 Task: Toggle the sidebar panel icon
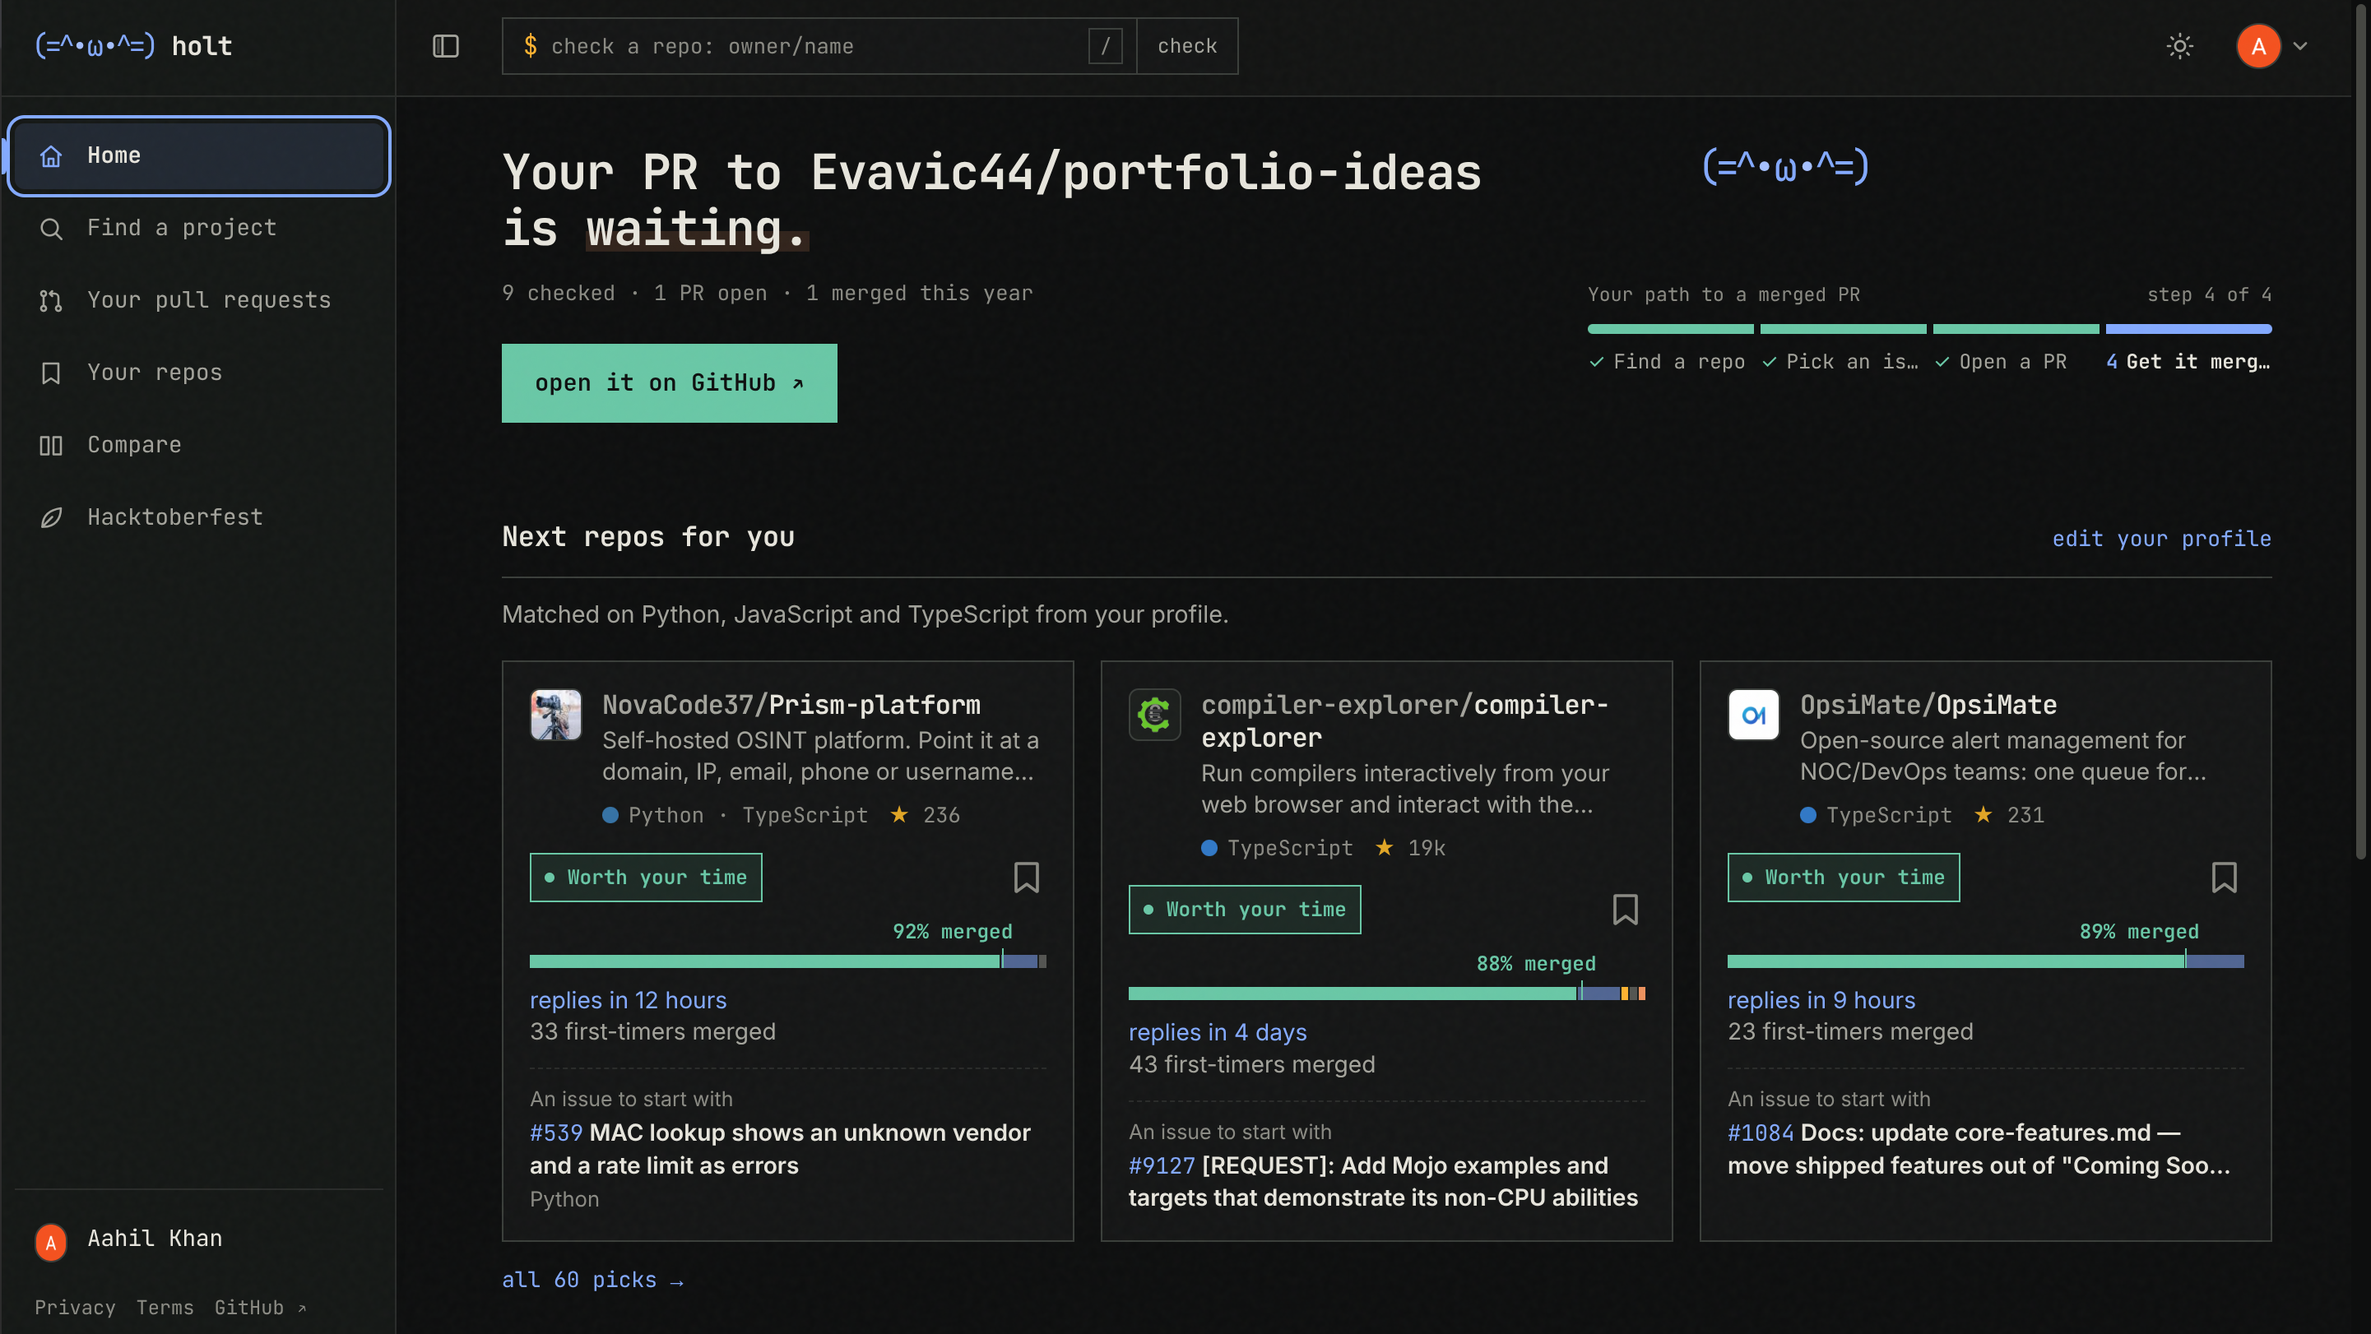pos(445,46)
